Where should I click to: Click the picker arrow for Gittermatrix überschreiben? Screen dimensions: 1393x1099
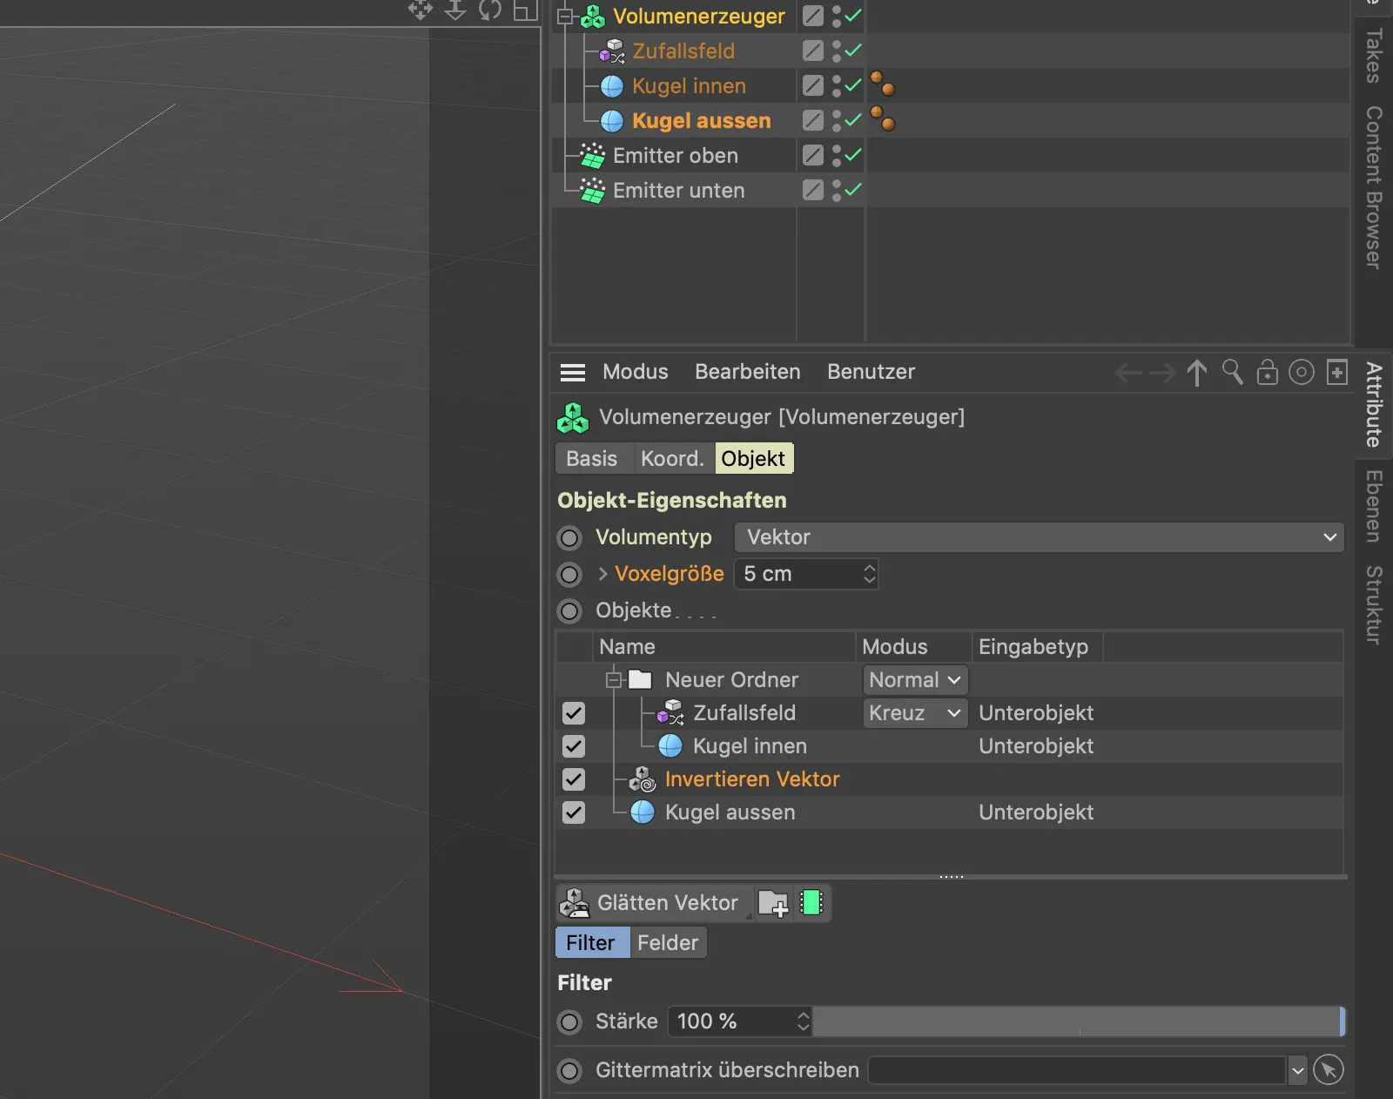[1329, 1070]
